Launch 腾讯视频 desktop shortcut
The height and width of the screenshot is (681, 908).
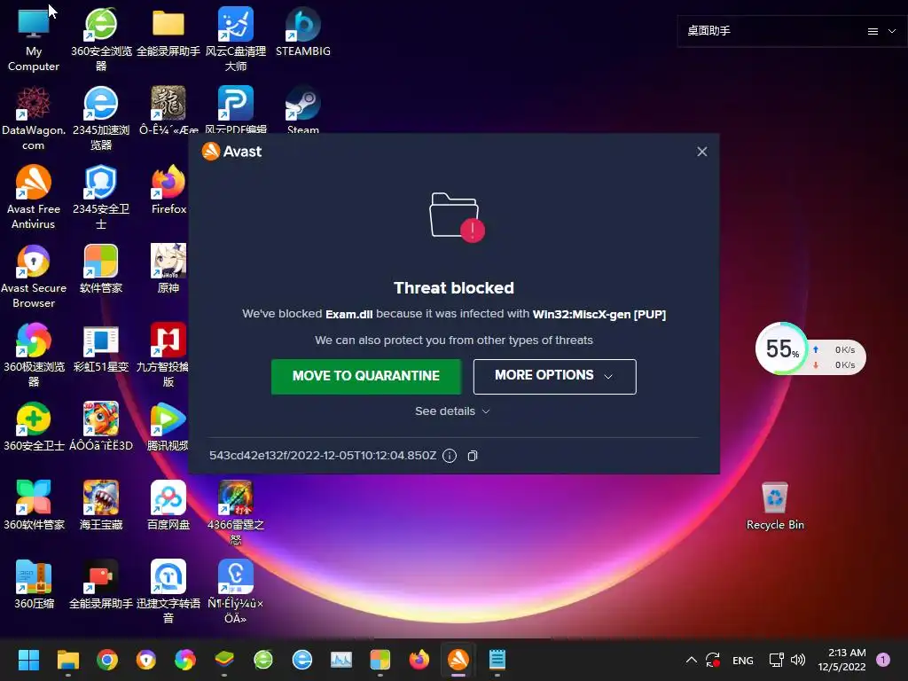point(168,427)
